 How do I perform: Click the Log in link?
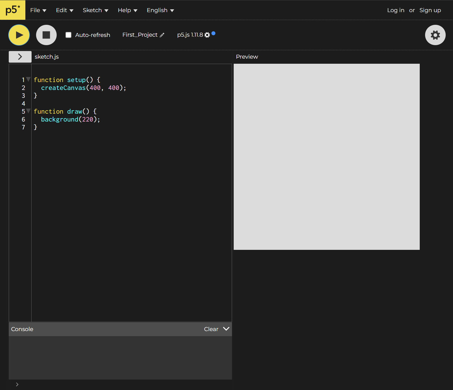tap(395, 10)
